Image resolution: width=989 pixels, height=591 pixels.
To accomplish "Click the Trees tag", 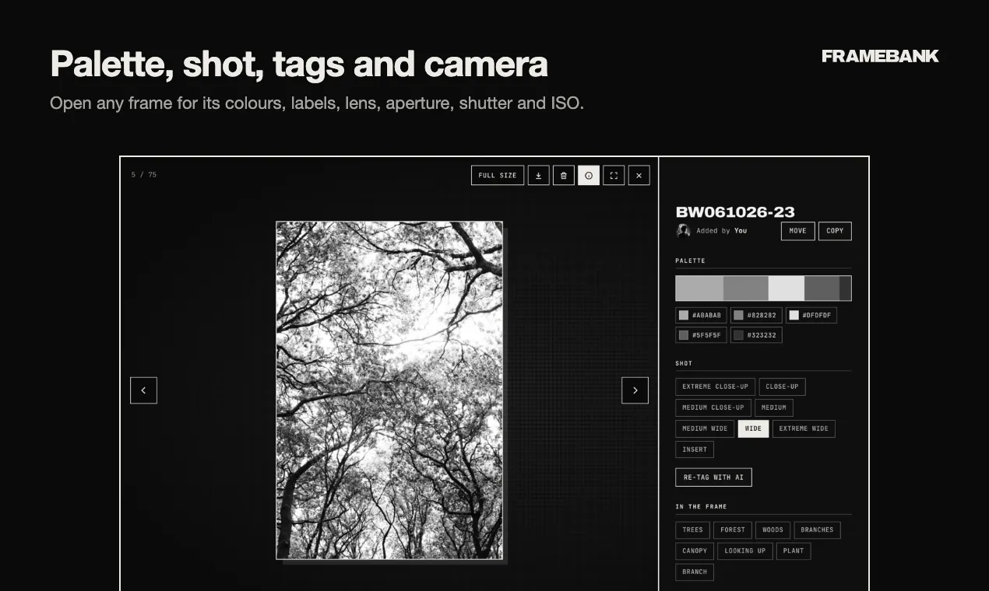I will (692, 530).
